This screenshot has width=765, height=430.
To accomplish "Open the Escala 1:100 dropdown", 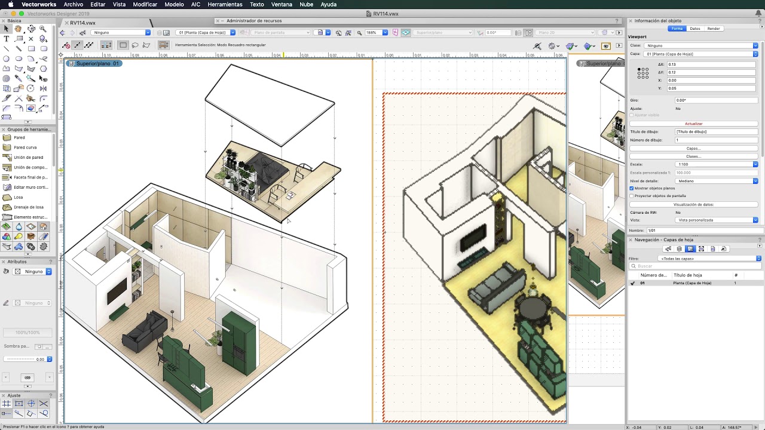I will pos(717,164).
